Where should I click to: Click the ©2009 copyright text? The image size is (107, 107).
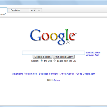pos(50,80)
